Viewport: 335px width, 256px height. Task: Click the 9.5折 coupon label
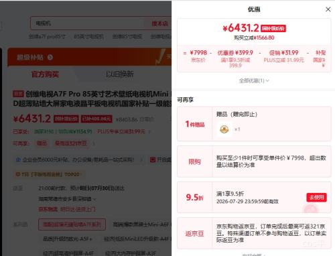point(194,198)
